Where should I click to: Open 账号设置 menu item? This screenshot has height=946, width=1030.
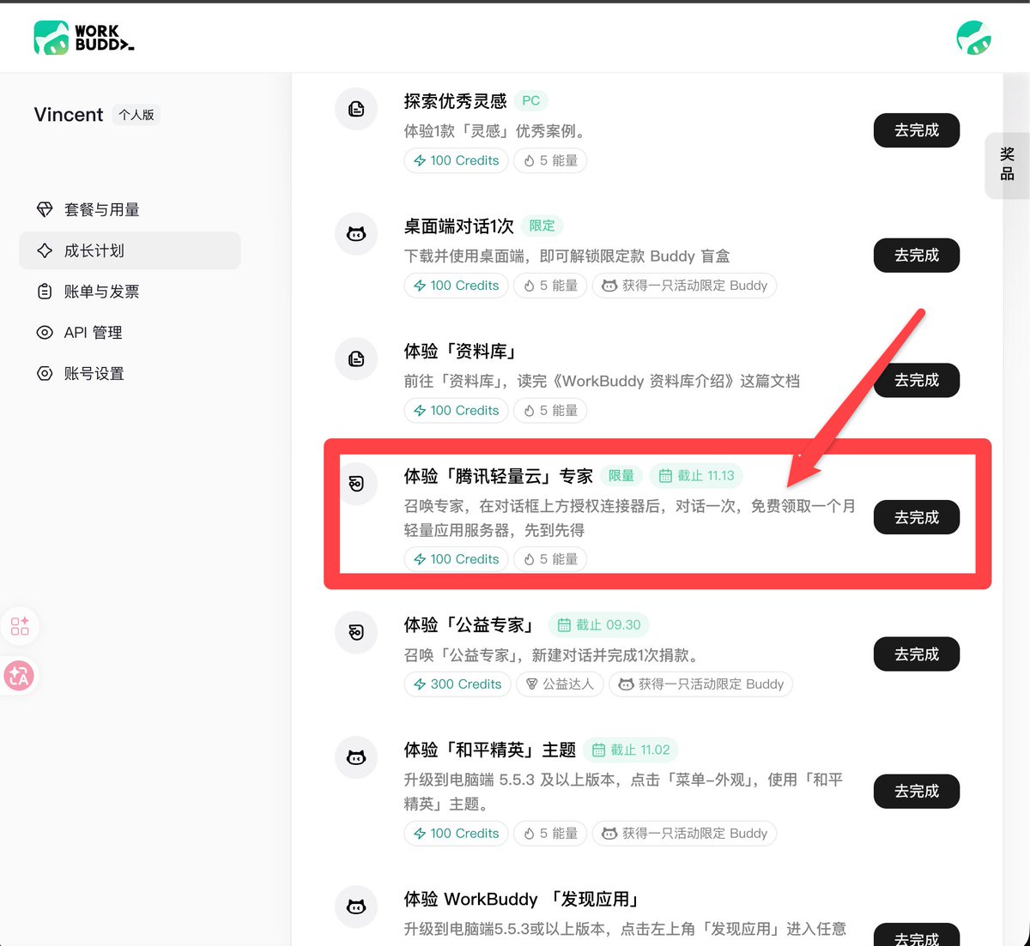pos(130,373)
